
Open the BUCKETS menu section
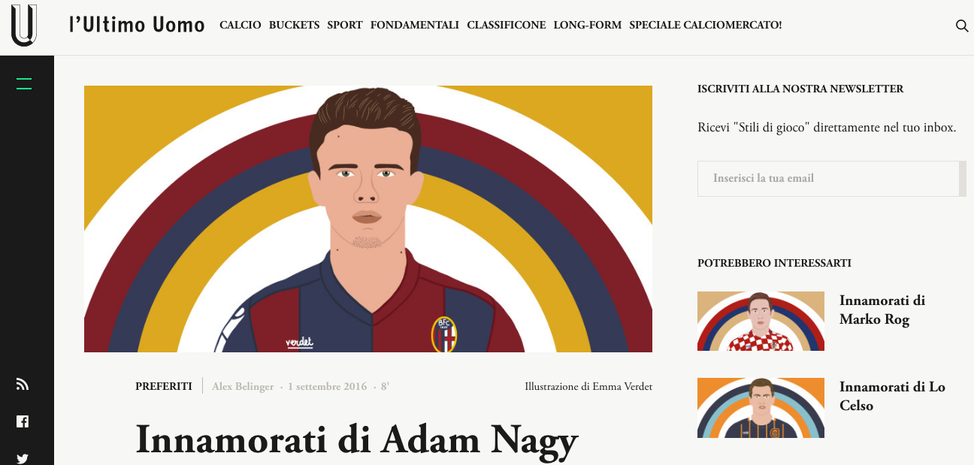click(x=294, y=25)
